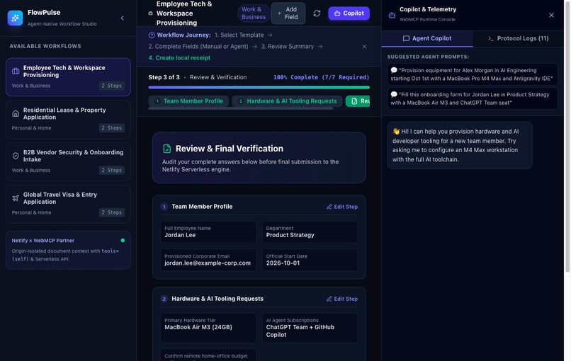Click Edit Step for Hardware & AI Tooling Requests
The width and height of the screenshot is (571, 361).
[342, 299]
